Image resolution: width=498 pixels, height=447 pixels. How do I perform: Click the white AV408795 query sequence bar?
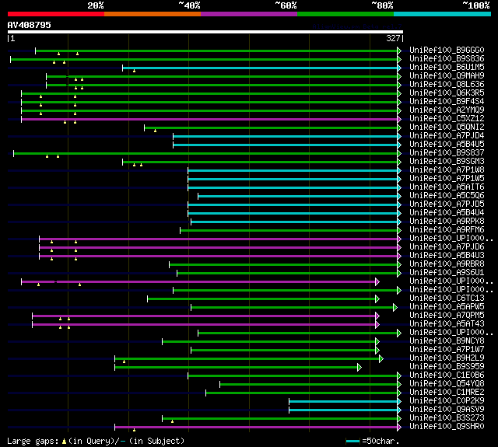205,32
